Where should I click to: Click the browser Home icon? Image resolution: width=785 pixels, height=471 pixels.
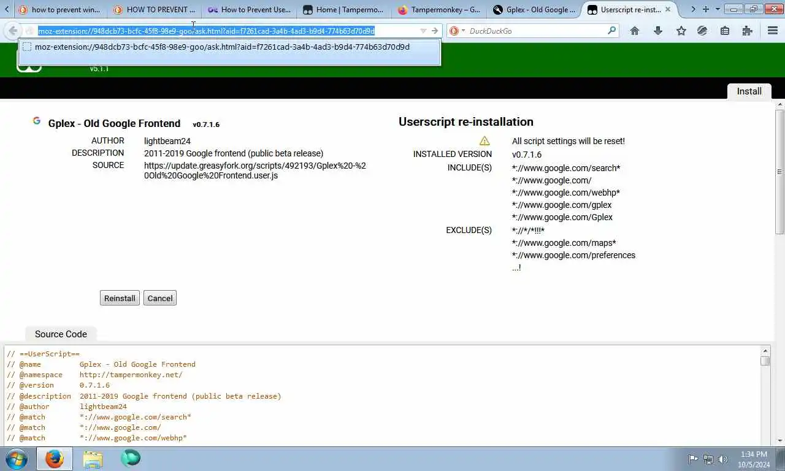tap(635, 31)
